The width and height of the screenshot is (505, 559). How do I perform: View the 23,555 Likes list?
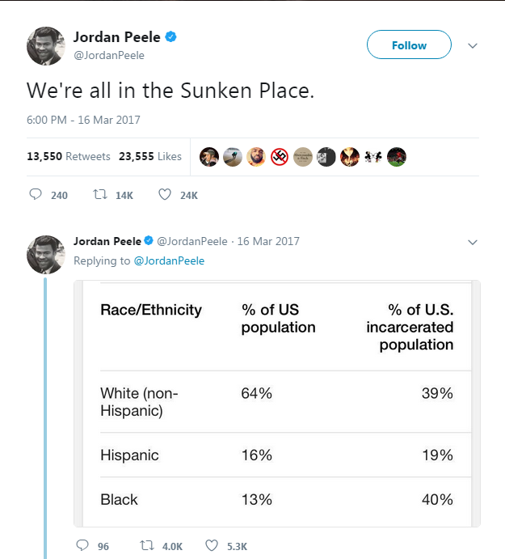click(x=150, y=156)
